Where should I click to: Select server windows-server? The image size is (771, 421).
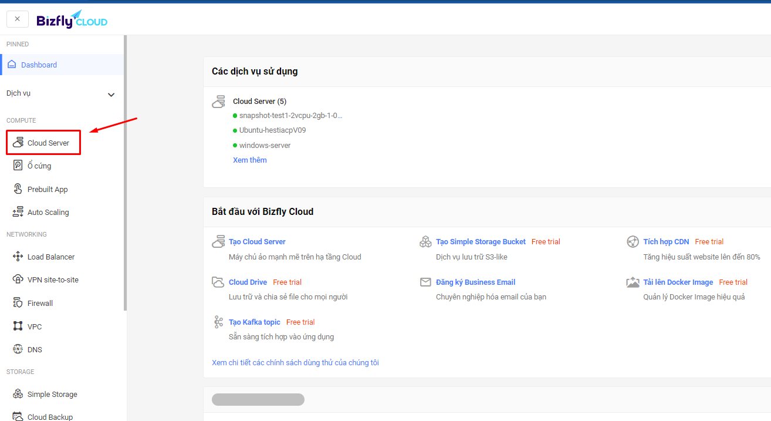click(265, 145)
